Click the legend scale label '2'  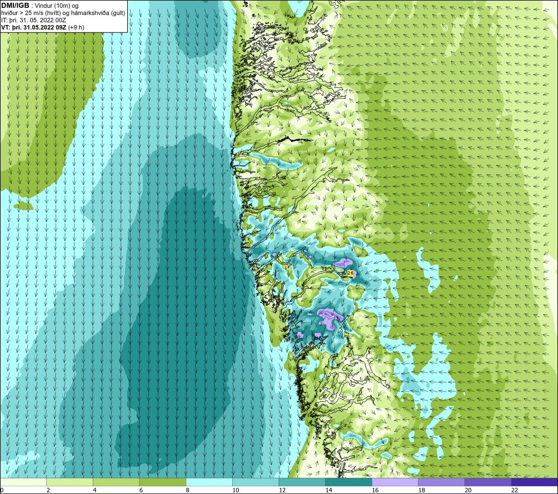tap(48, 490)
